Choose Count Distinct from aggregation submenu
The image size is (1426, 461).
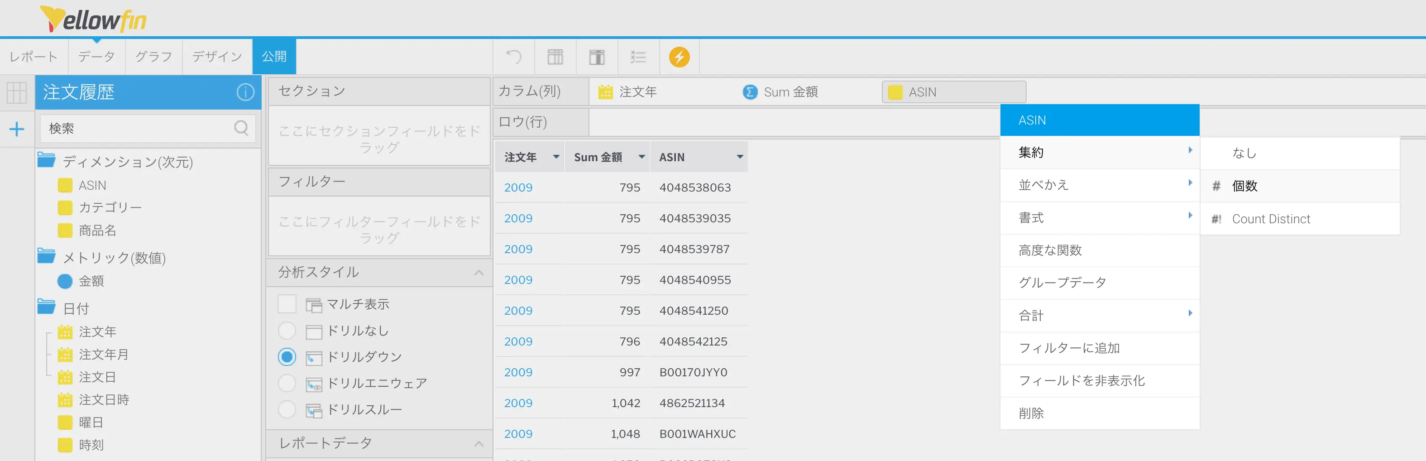click(1270, 219)
